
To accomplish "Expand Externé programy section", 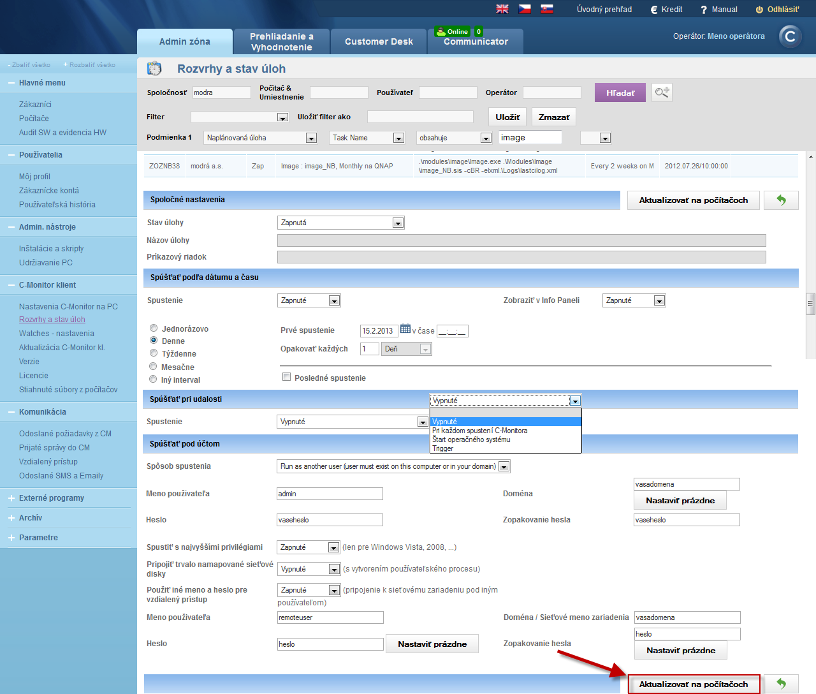I will tap(11, 498).
